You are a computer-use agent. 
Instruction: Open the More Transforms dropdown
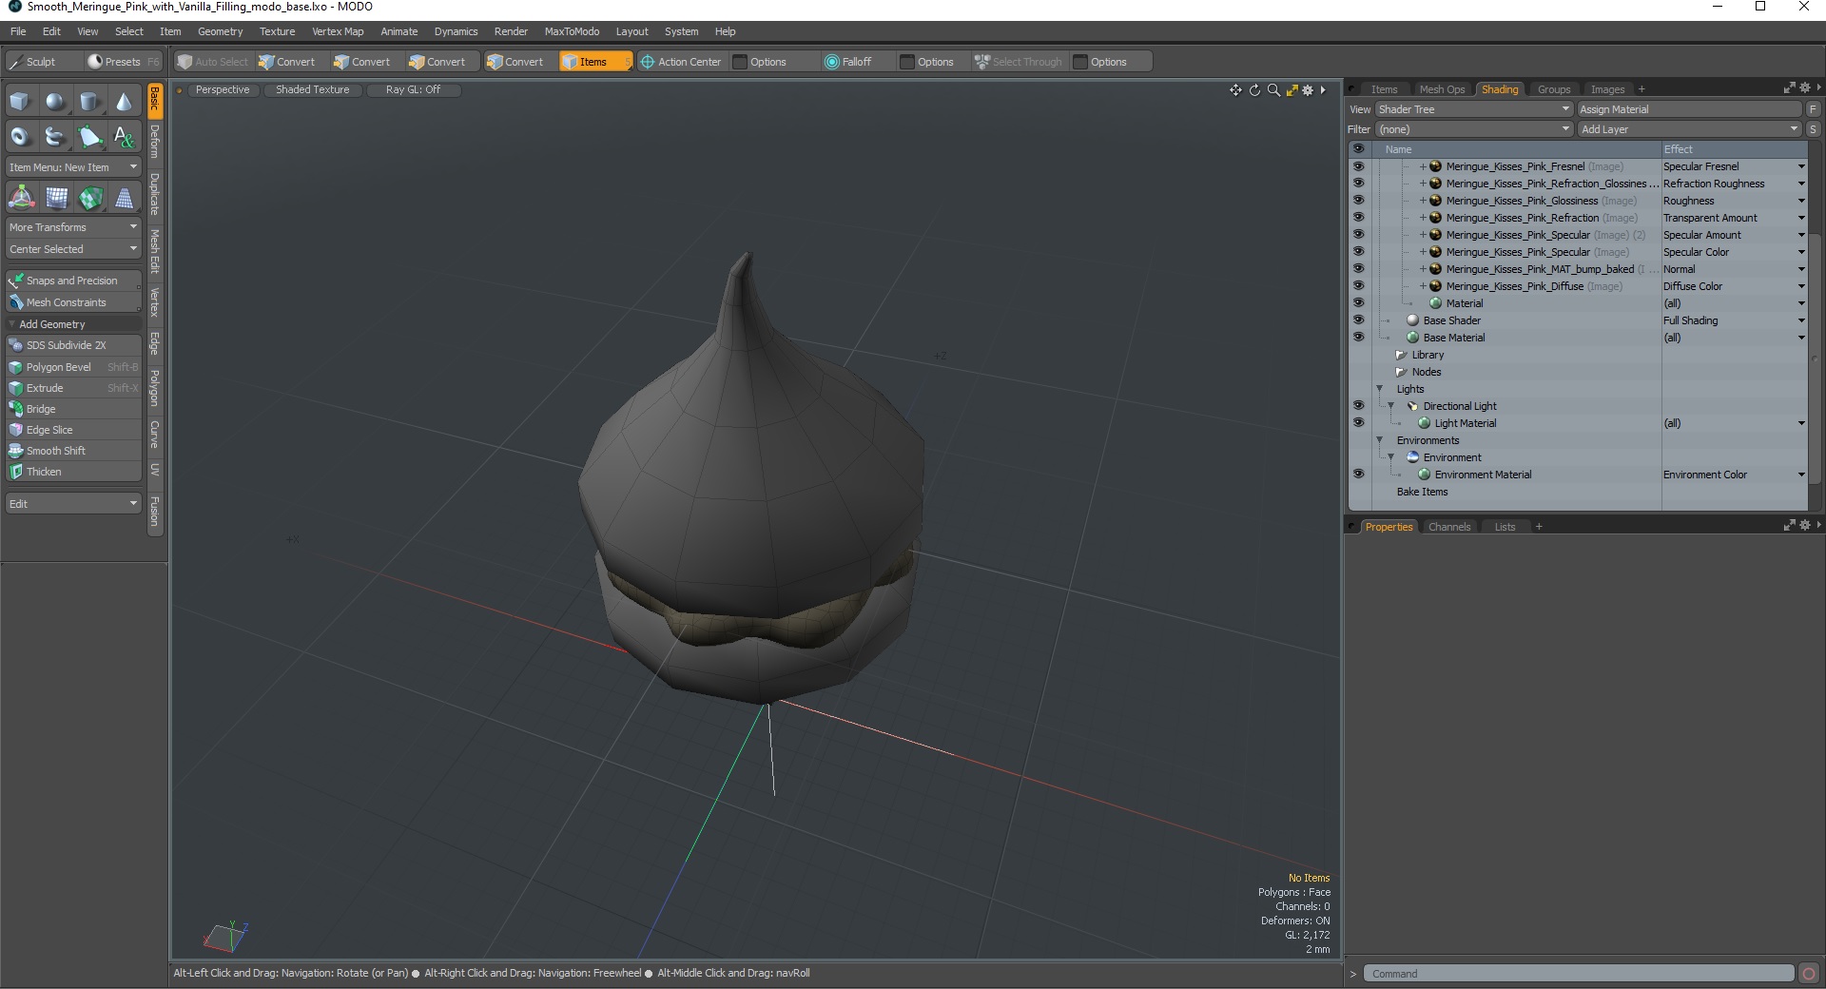coord(73,227)
